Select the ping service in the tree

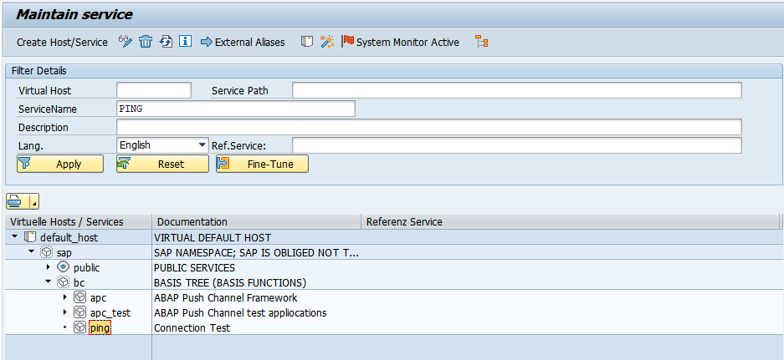click(x=100, y=328)
